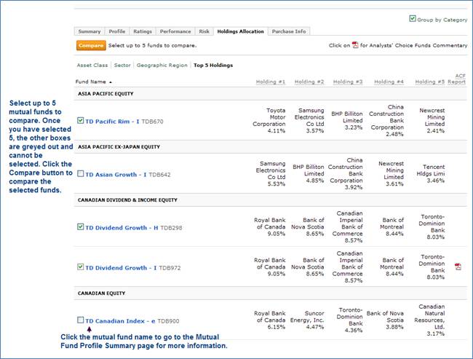Check the TD Asian Growth - I checkbox
Screen dimensions: 473x359
tap(80, 173)
